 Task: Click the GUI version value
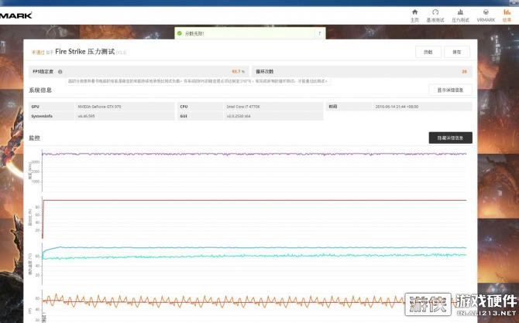tap(239, 116)
